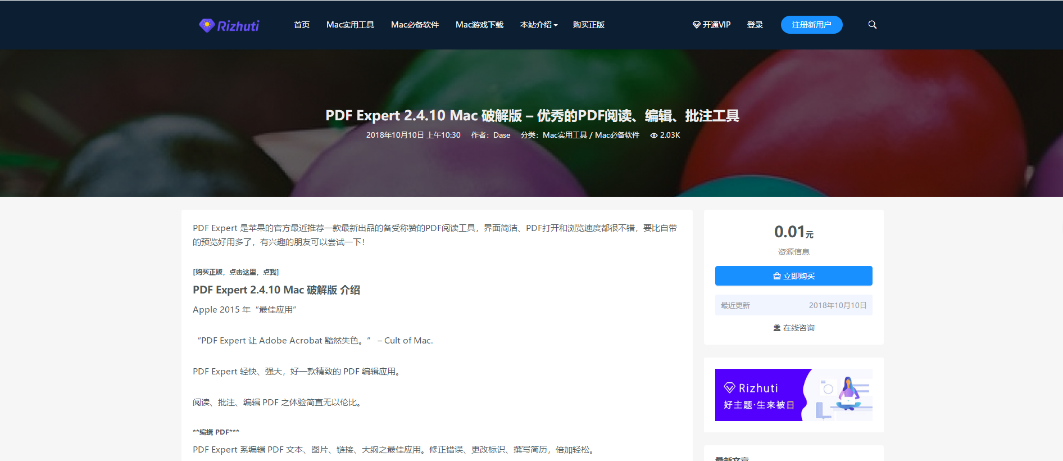
Task: Click the headset icon beside 在线咨询
Action: pos(776,328)
